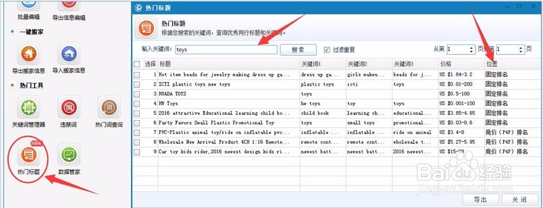Click keyword cell 'ride on animal'
This screenshot has height=208, width=543.
(412, 132)
